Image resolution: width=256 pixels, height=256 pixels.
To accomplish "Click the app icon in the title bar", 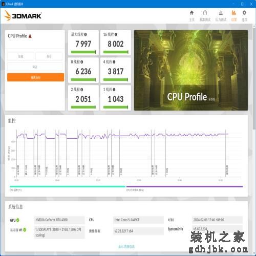I will [3, 4].
